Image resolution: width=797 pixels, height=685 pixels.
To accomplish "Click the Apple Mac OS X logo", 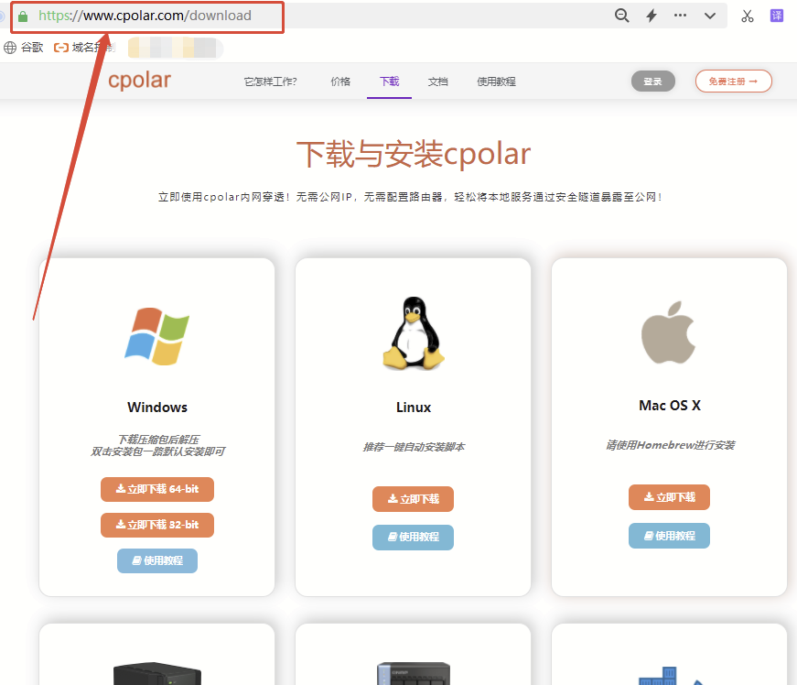I will (x=669, y=331).
